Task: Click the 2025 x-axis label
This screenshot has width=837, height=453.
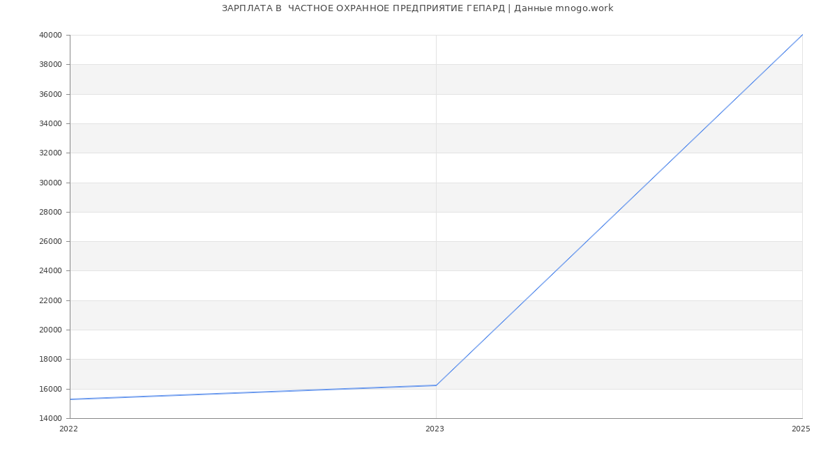Action: (x=801, y=429)
